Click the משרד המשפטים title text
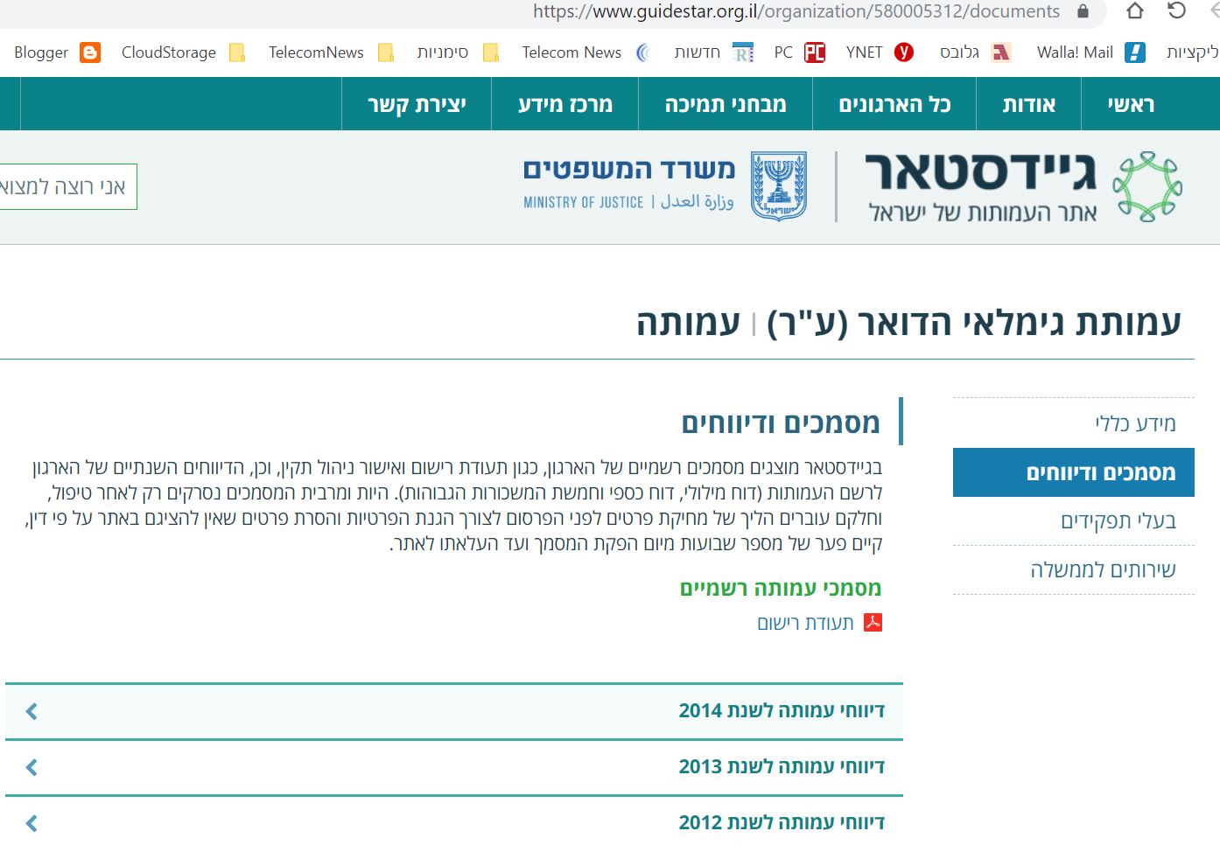 coord(629,169)
